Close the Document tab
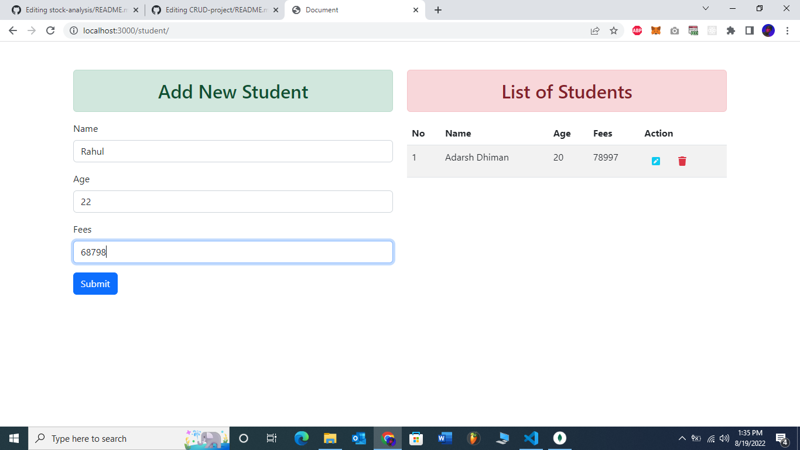The width and height of the screenshot is (800, 450). click(x=416, y=10)
